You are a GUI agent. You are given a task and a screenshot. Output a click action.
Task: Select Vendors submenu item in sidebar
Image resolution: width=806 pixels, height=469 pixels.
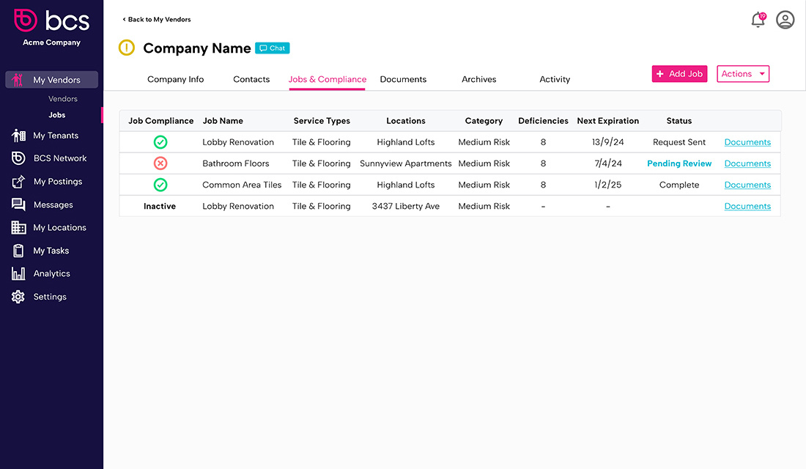[x=63, y=99]
